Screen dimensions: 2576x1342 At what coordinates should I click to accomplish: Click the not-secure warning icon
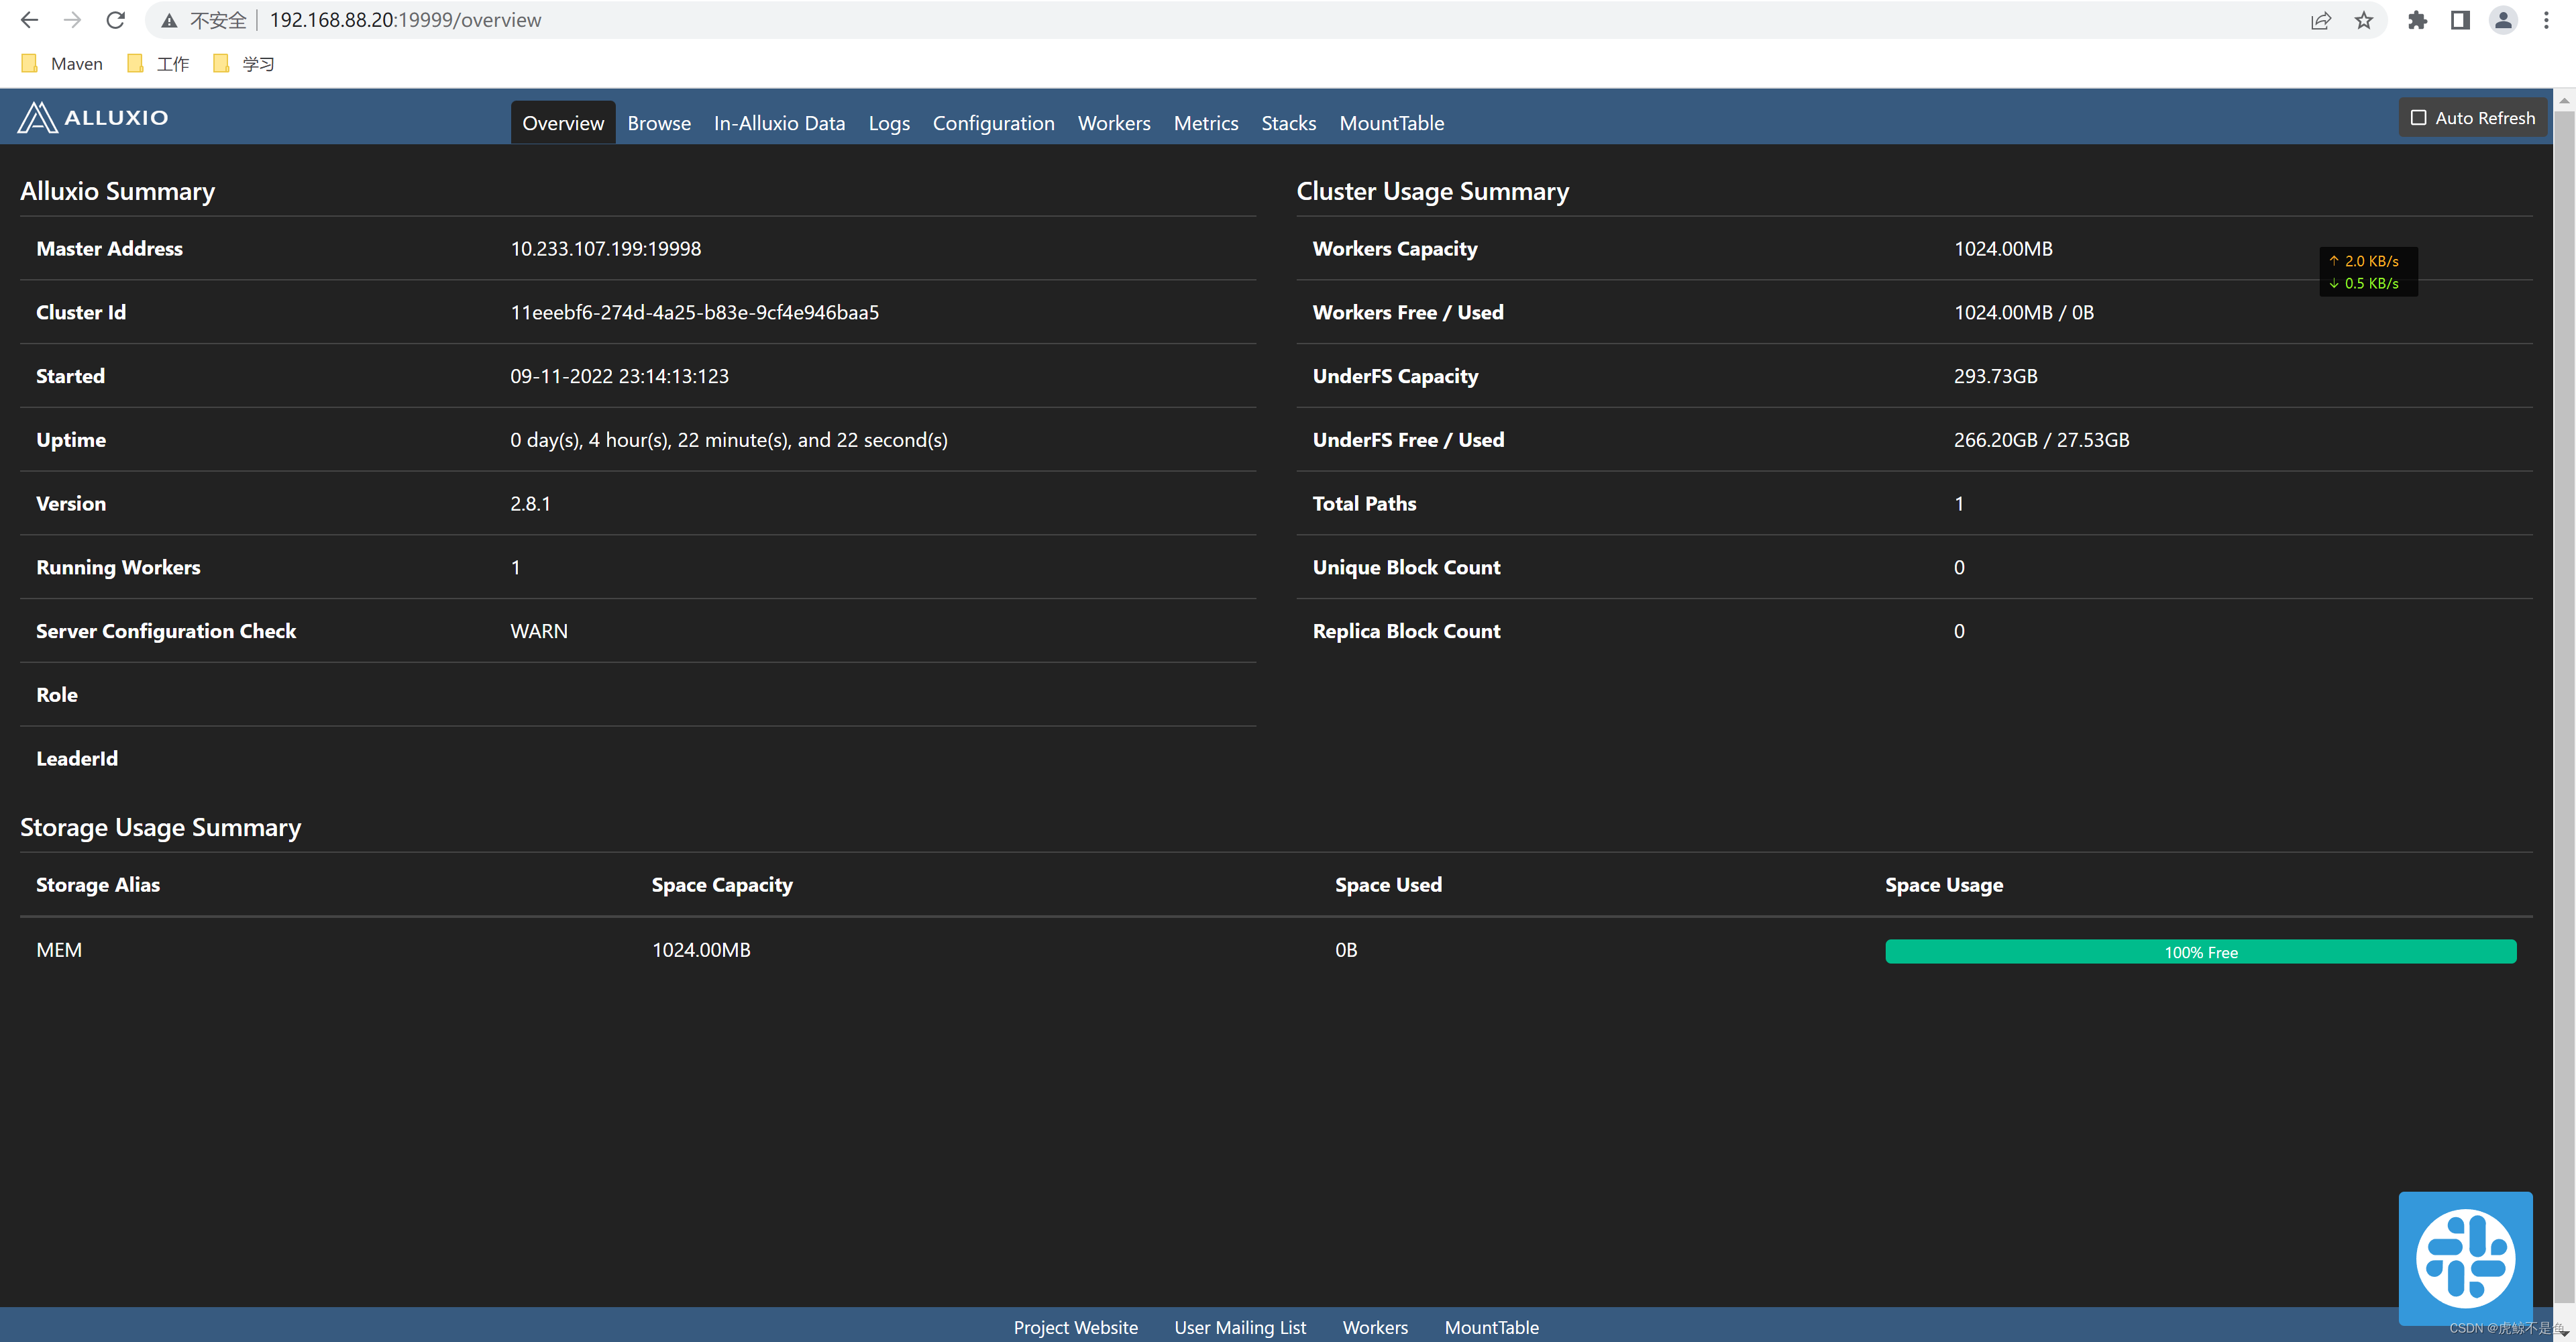tap(169, 20)
